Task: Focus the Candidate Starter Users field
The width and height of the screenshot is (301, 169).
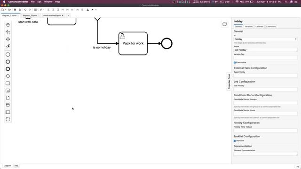Action: [265, 114]
